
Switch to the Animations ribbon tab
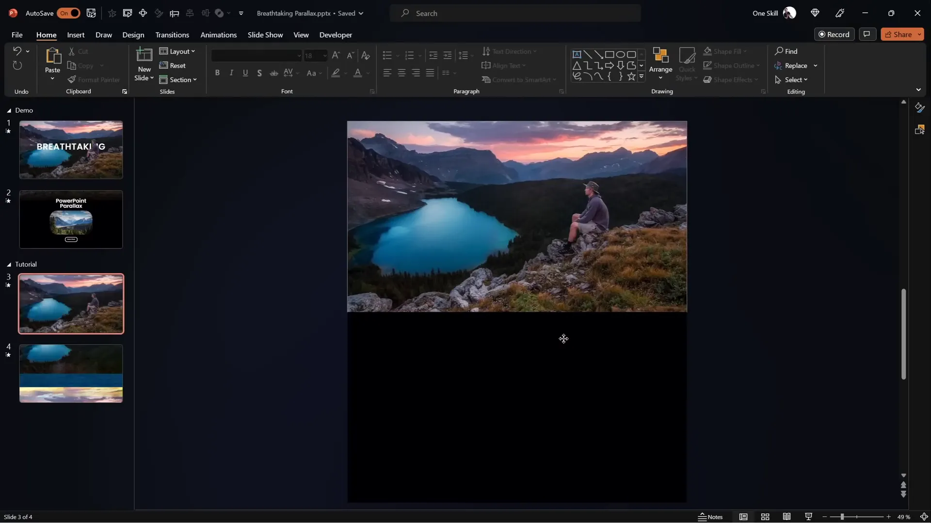(219, 34)
